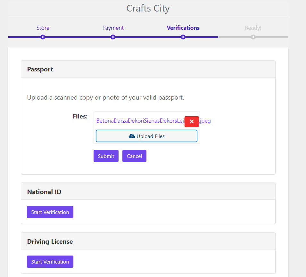Remove the uploaded jpeg file with red X

pos(192,122)
